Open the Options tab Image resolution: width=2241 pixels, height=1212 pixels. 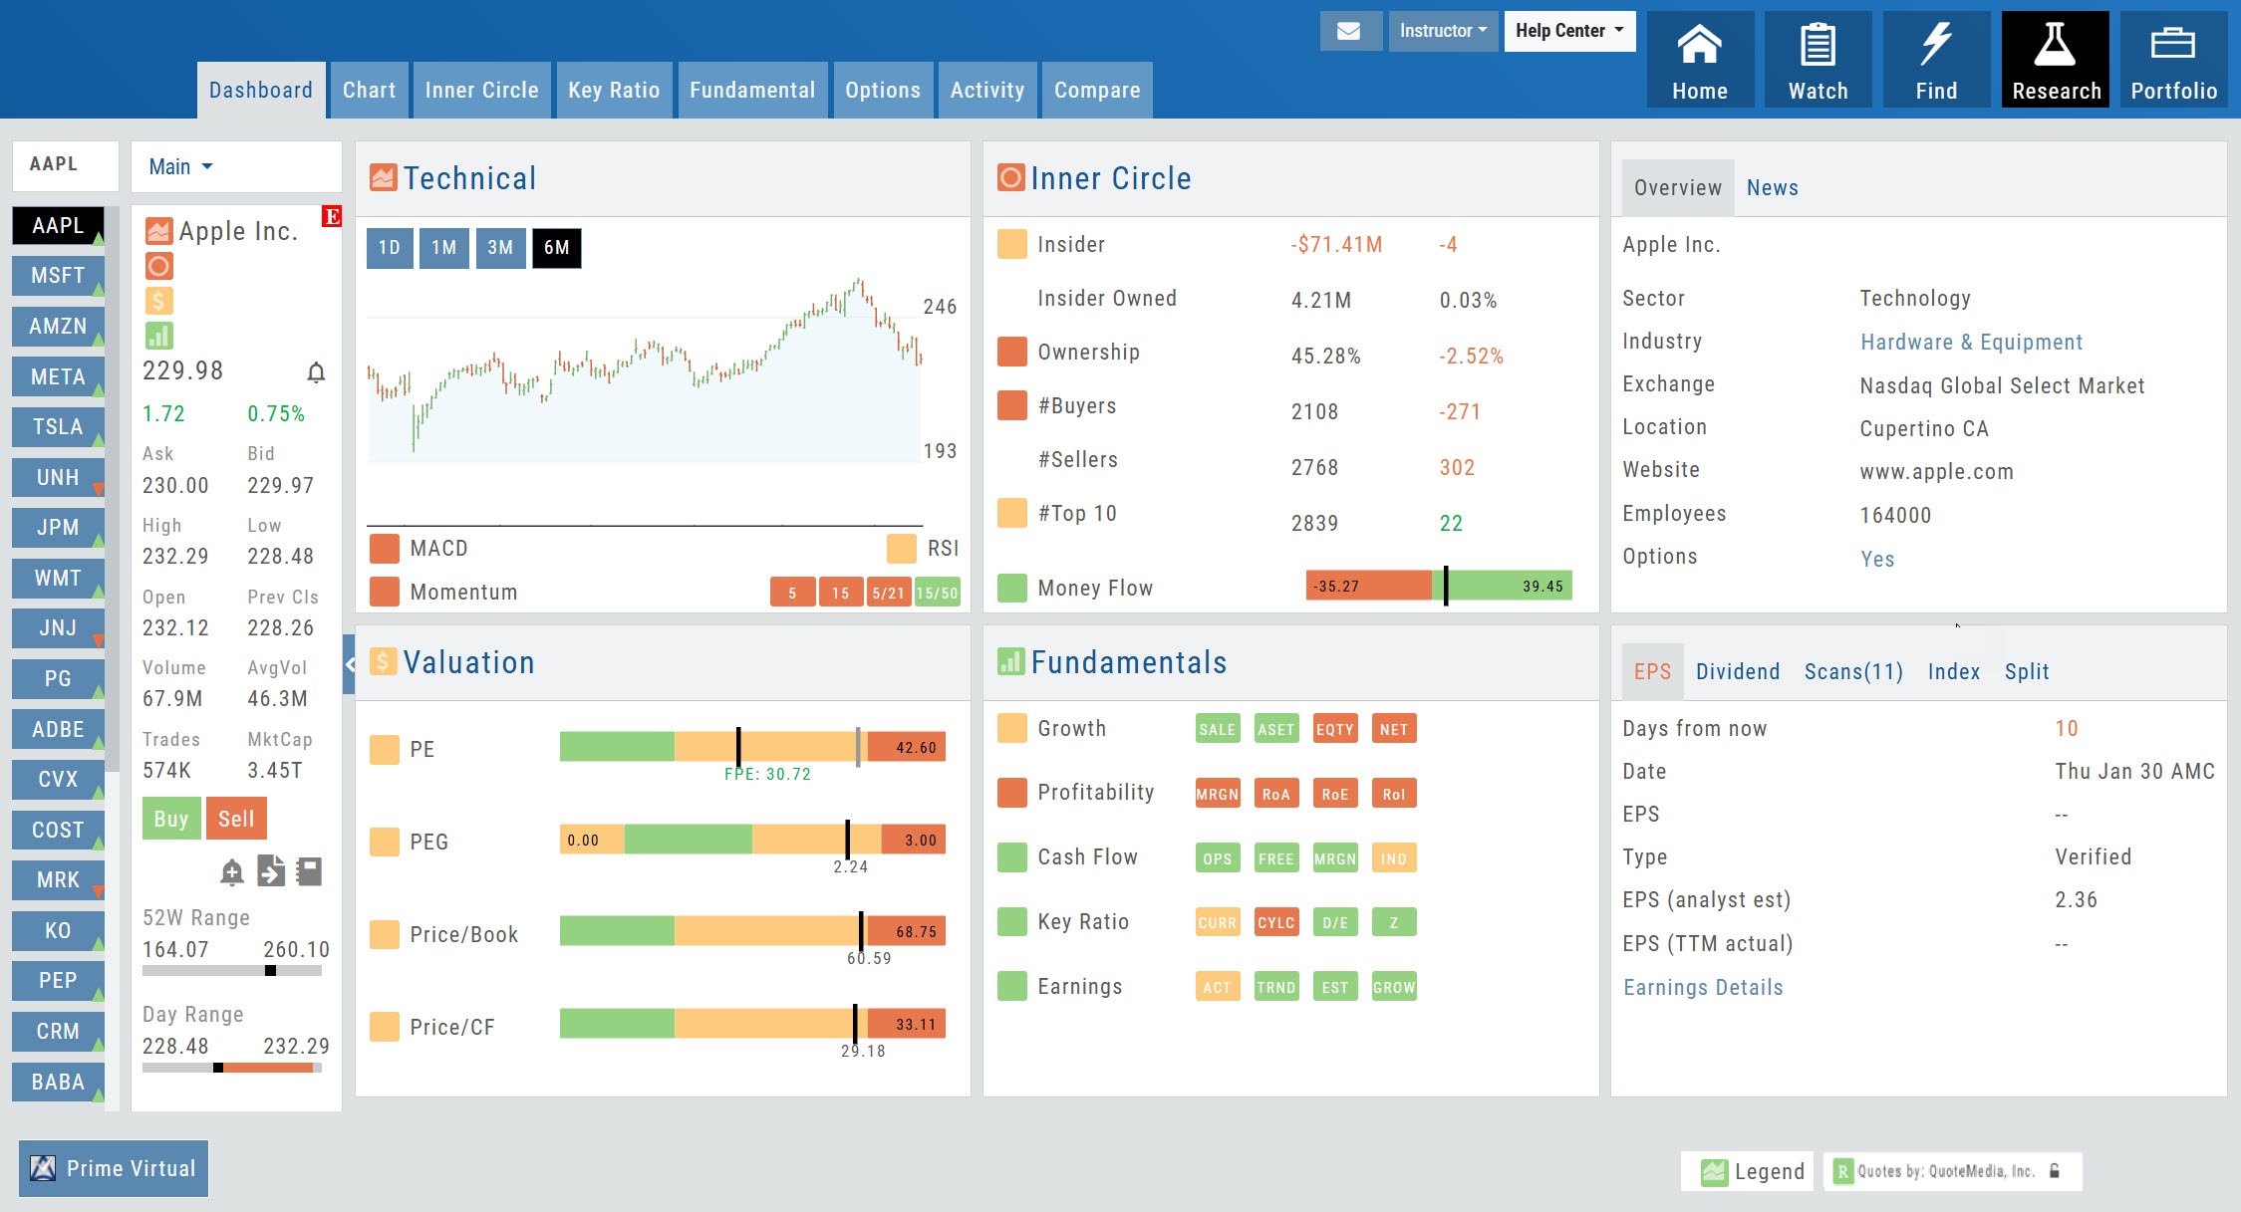pyautogui.click(x=883, y=91)
